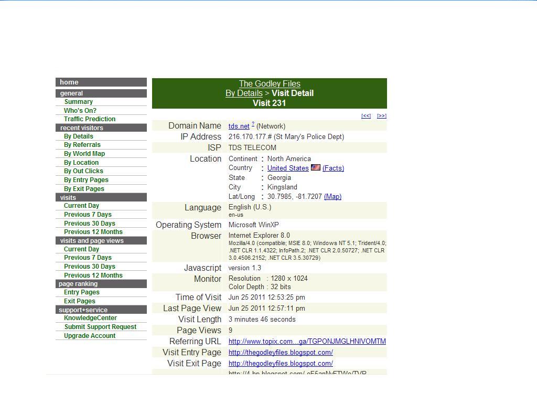The height and width of the screenshot is (403, 537).
Task: Click the ISP value TDS TELECOM
Action: [x=252, y=147]
